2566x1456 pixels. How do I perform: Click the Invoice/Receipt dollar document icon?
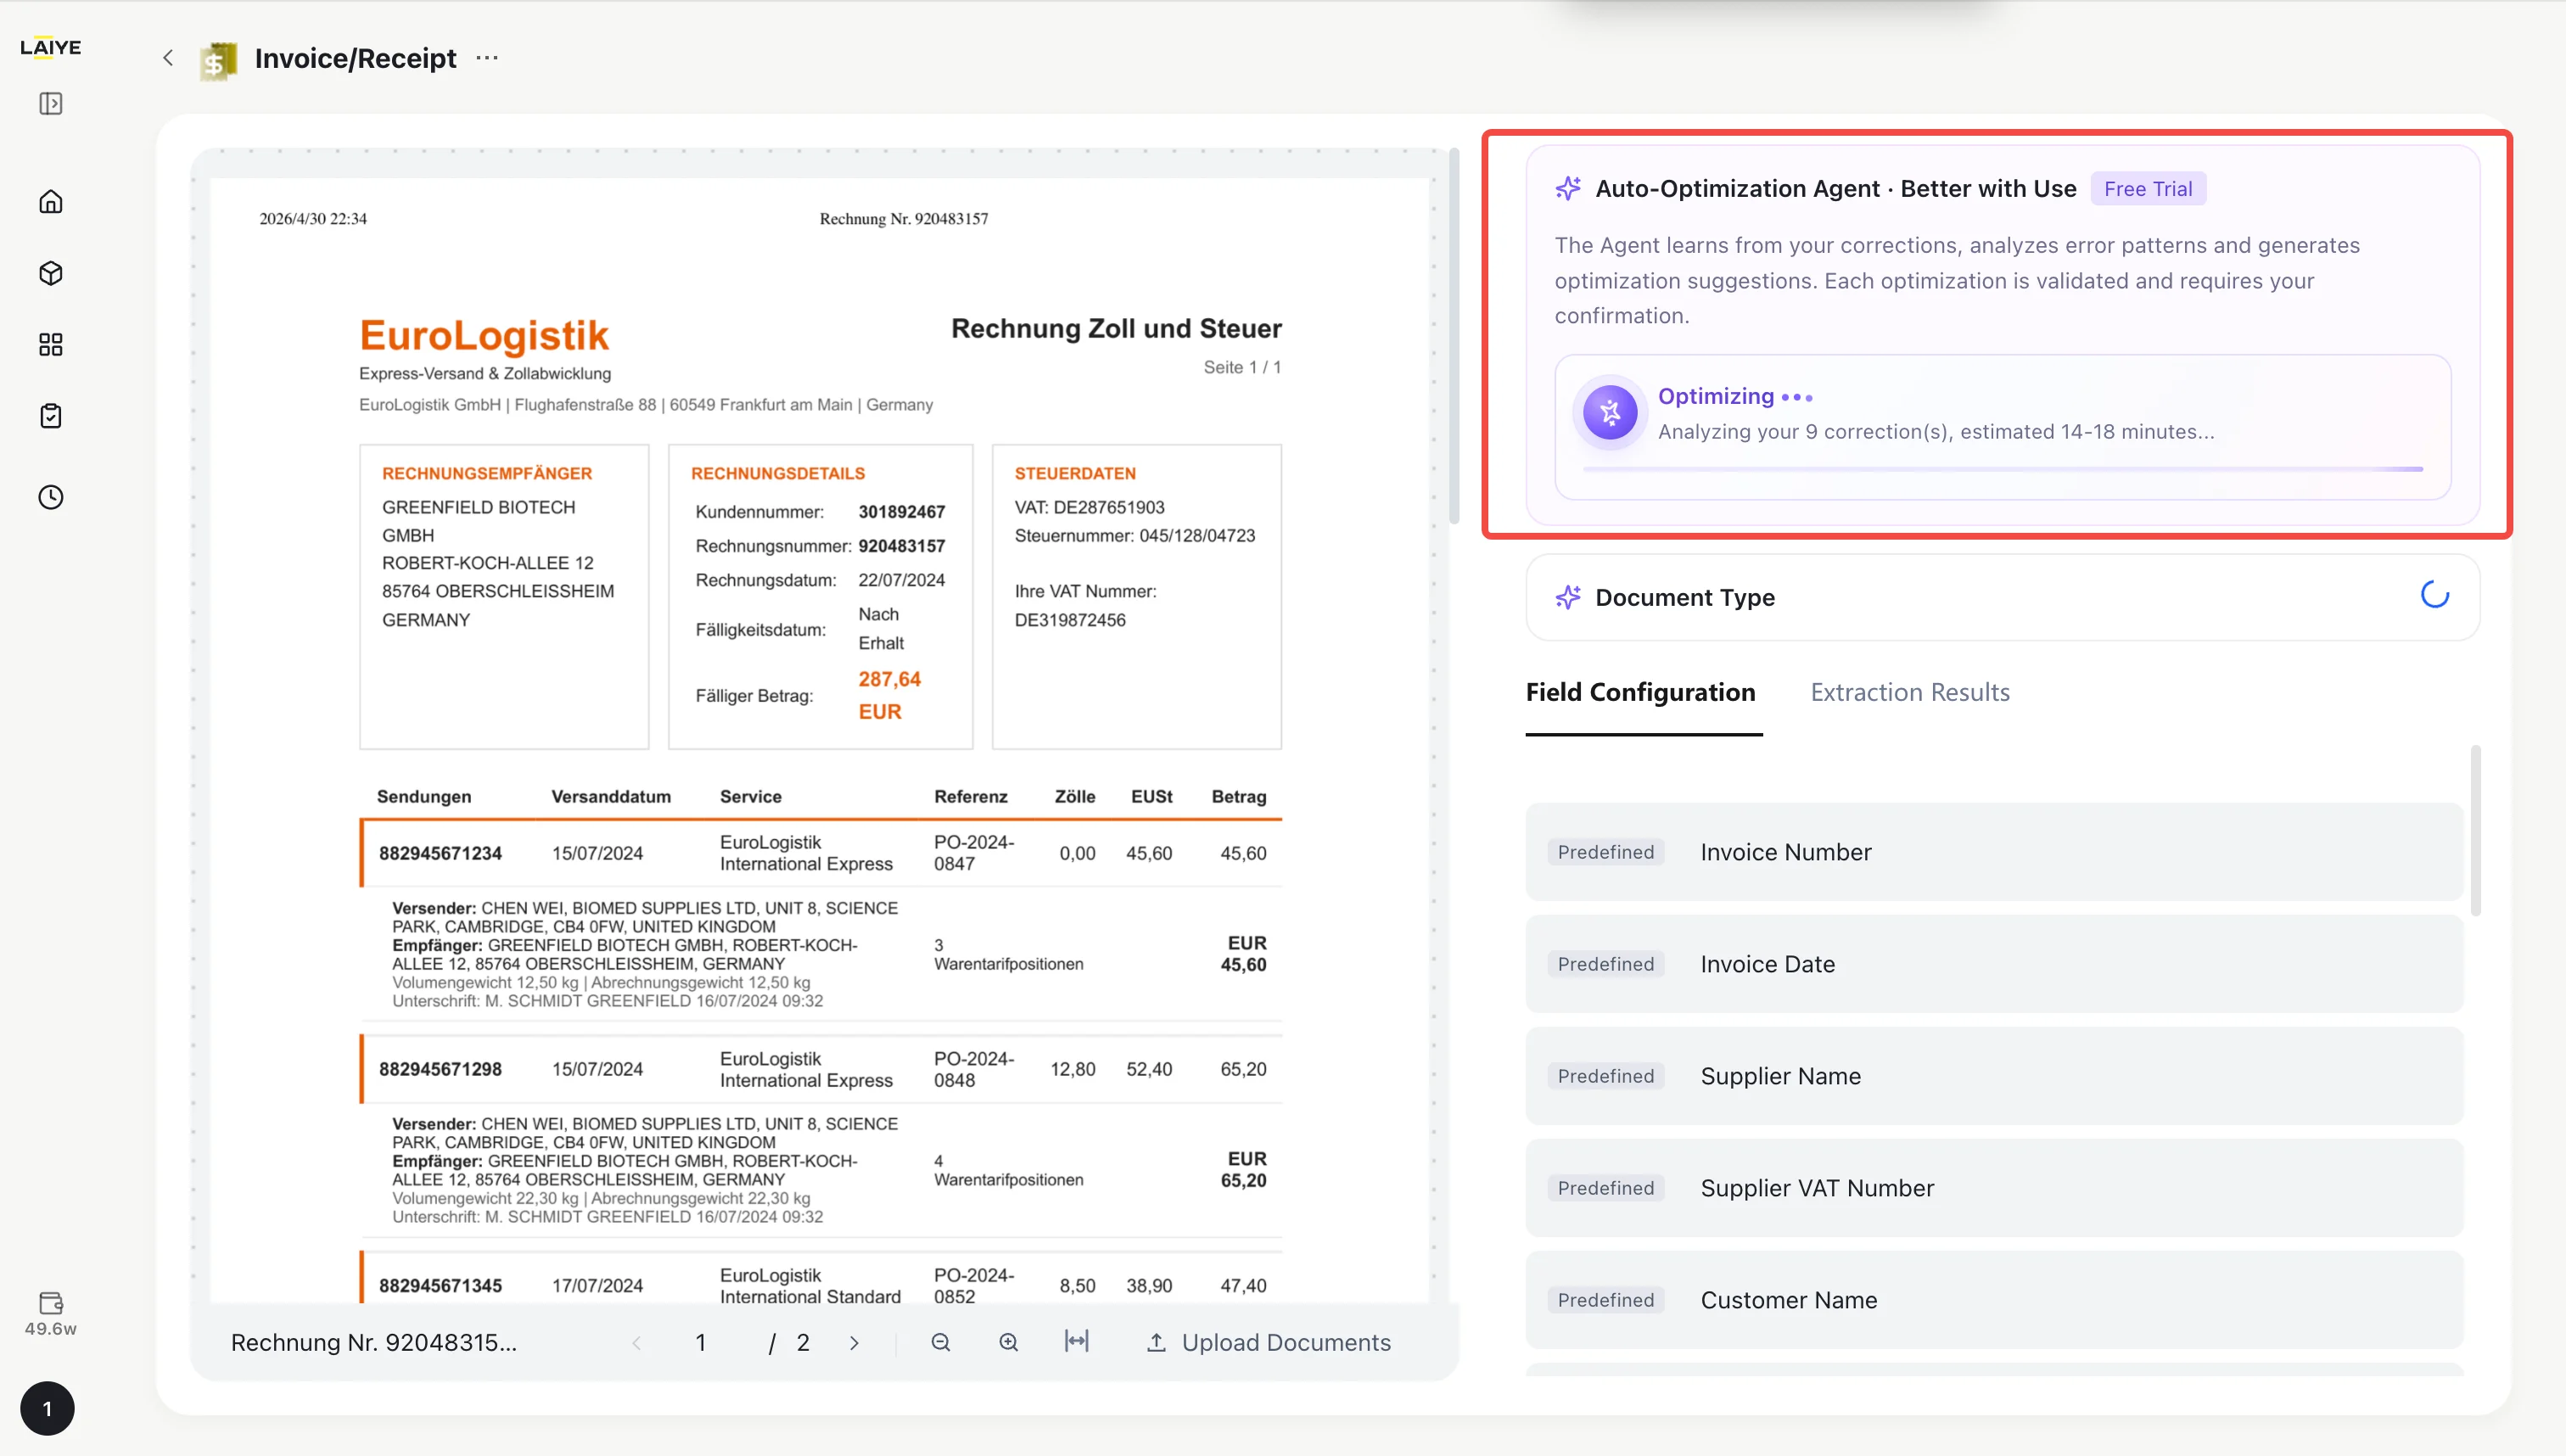coord(218,60)
